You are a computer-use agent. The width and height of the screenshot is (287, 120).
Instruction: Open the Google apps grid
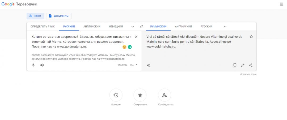(281, 4)
